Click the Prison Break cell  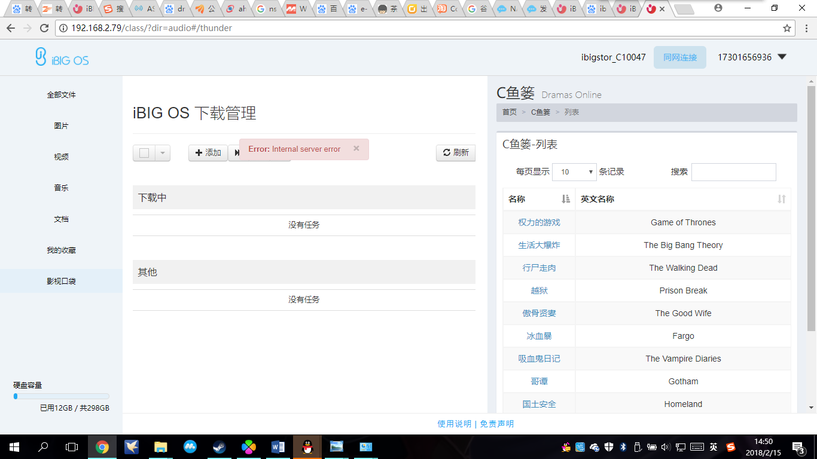pos(683,290)
